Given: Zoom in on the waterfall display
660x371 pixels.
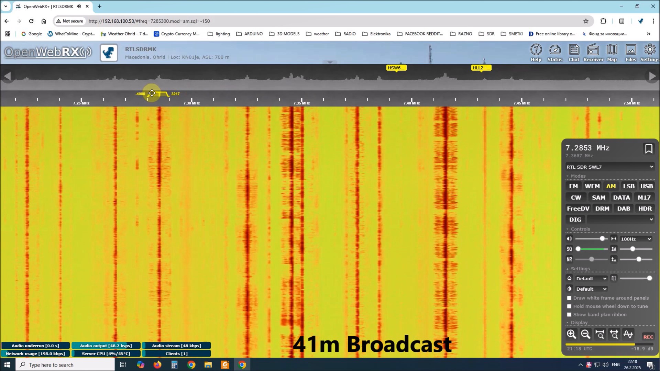Looking at the screenshot, I should pos(571,334).
